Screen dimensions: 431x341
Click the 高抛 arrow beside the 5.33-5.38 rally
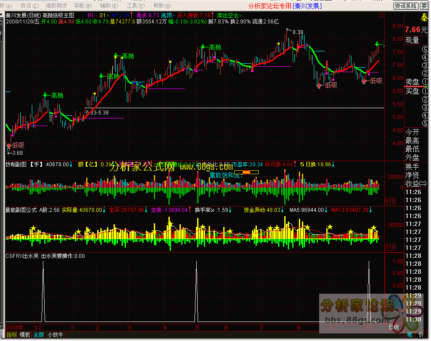tap(101, 76)
